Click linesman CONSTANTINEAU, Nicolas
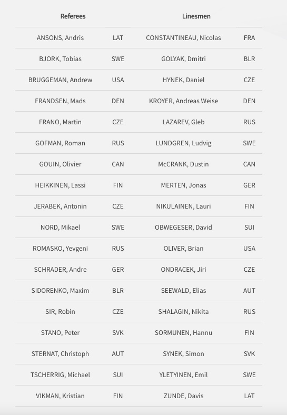The height and width of the screenshot is (415, 287). point(183,37)
